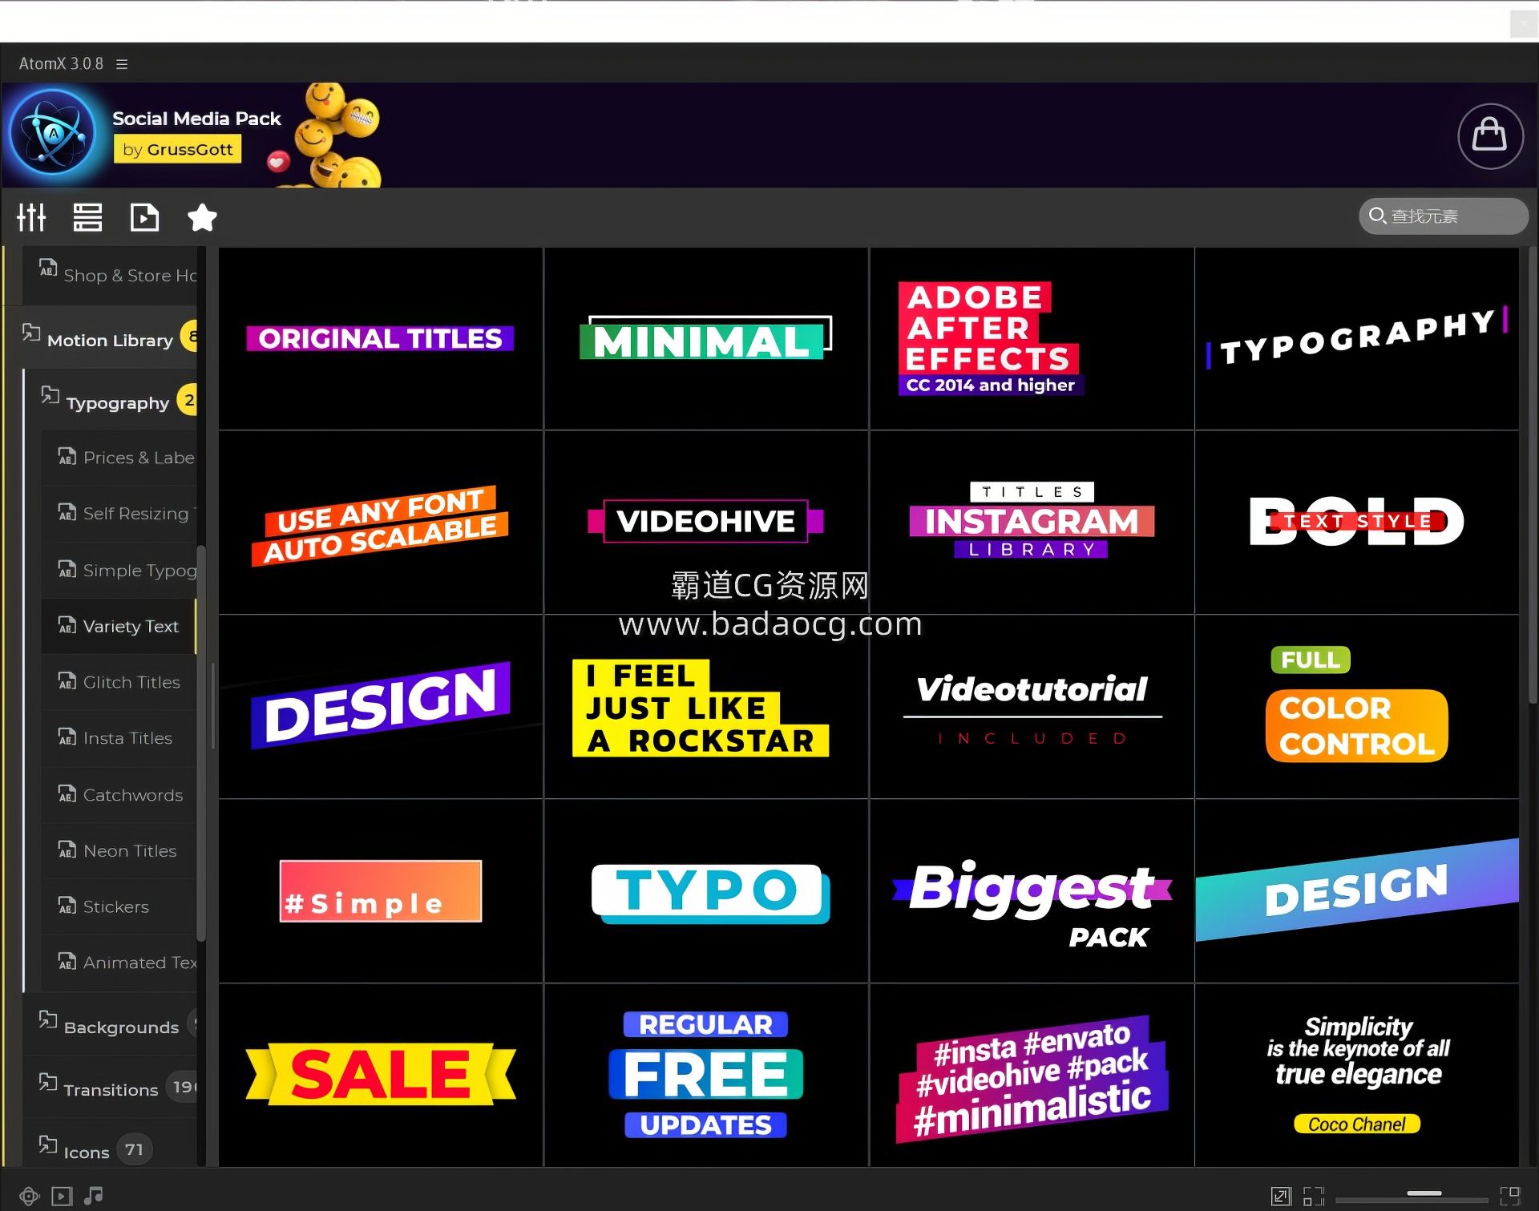Switch to the stacked list view icon
This screenshot has width=1539, height=1211.
(x=87, y=217)
